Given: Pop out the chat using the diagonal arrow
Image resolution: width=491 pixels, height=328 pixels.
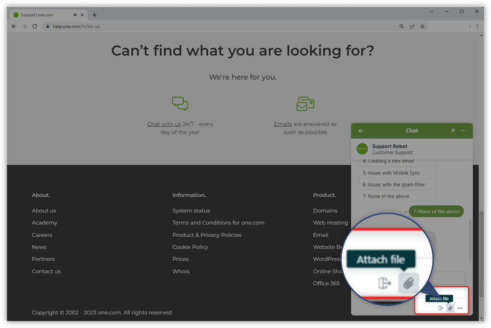Looking at the screenshot, I should (452, 130).
